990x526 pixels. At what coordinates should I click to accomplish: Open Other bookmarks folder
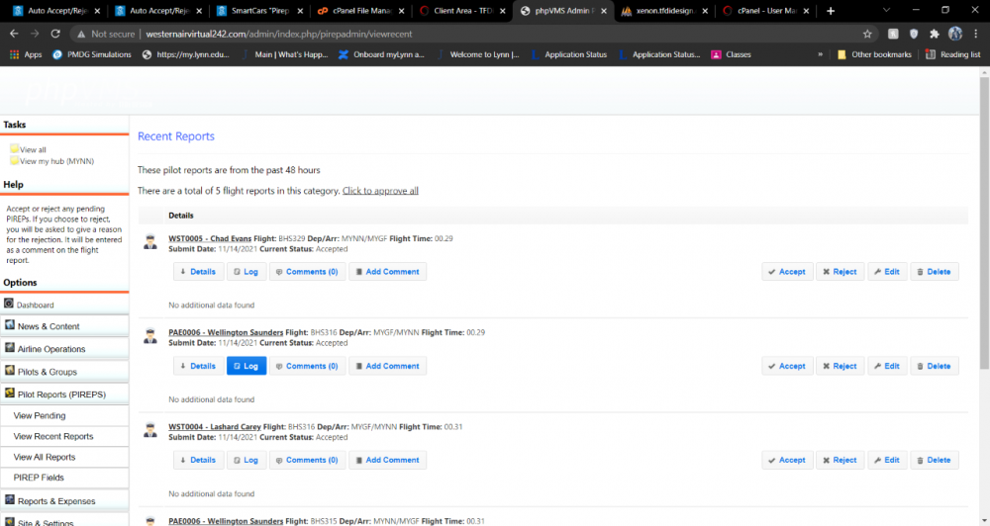click(874, 54)
